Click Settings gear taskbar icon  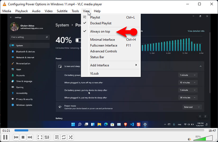[x=145, y=124]
